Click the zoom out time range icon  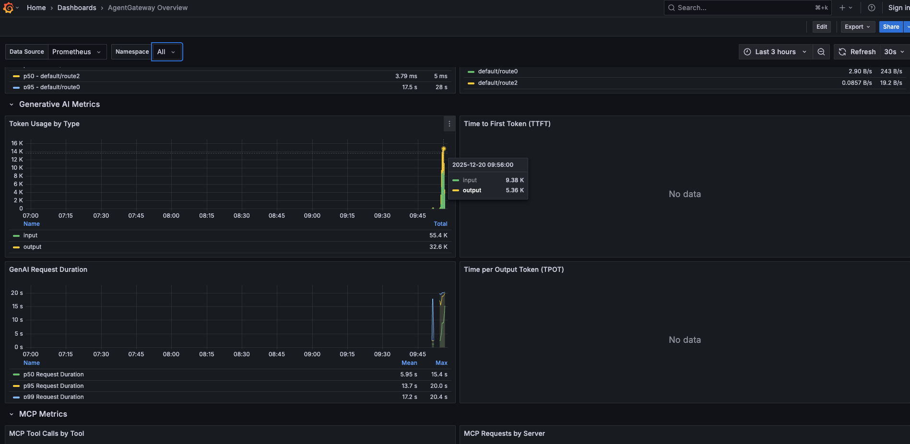[821, 52]
